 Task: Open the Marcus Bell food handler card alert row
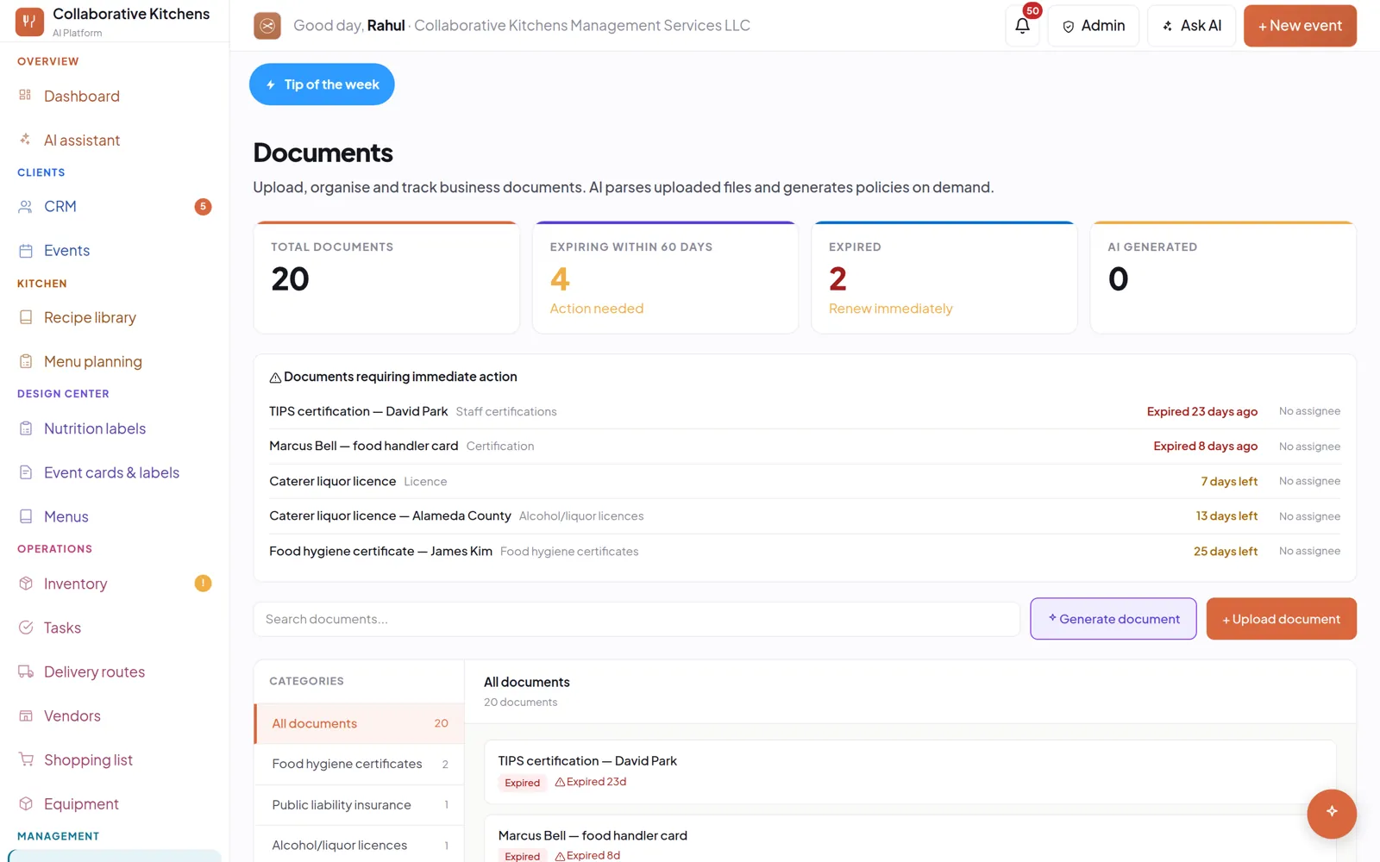pos(805,446)
